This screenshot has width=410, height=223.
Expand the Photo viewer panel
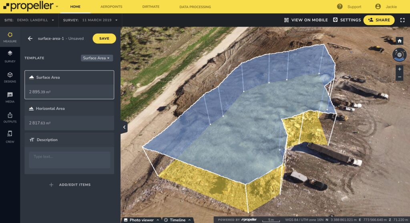tap(141, 220)
